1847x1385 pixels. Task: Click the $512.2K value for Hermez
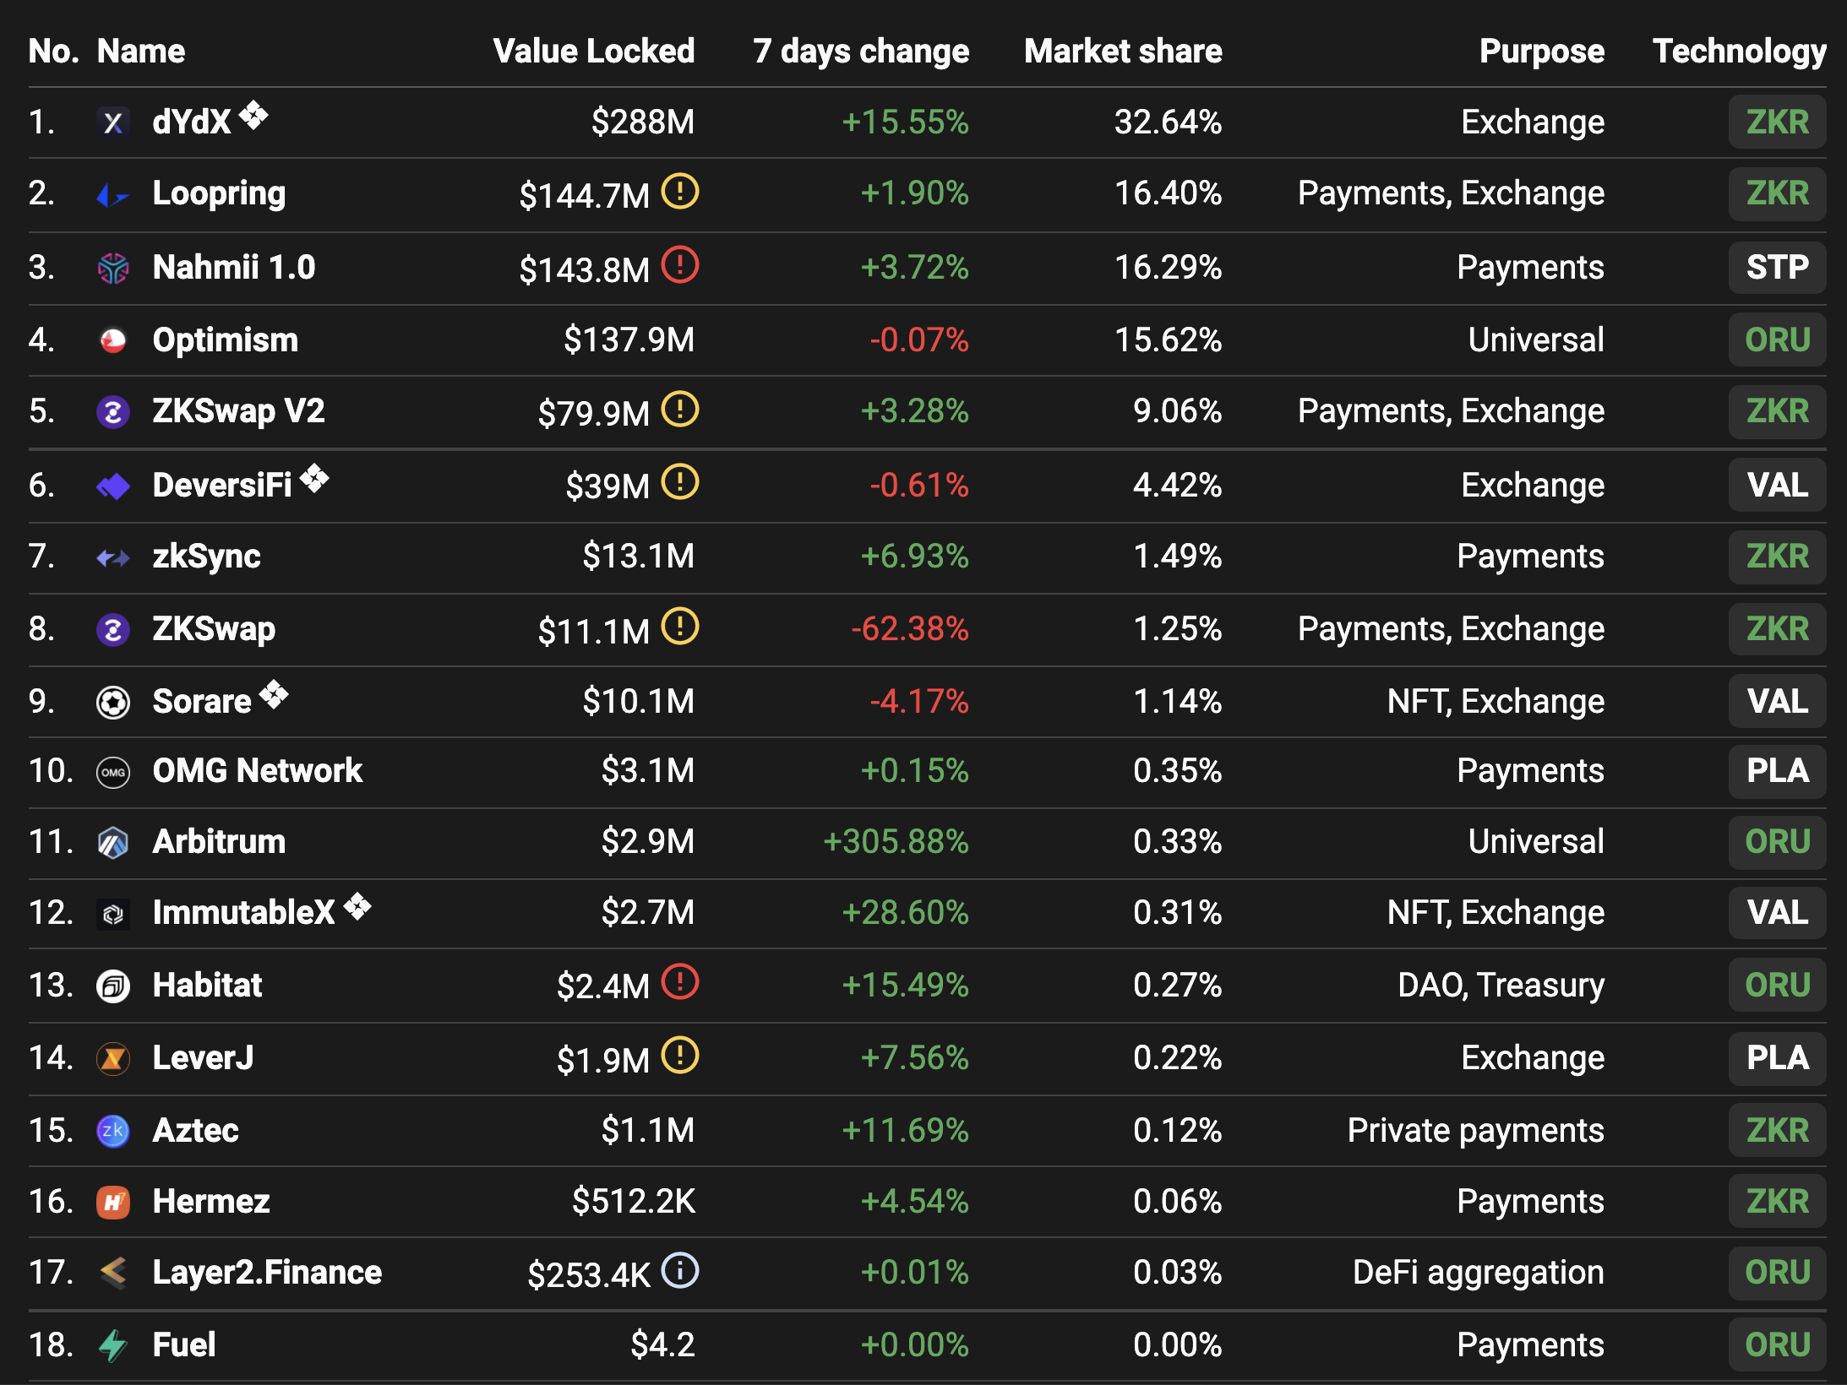tap(634, 1202)
